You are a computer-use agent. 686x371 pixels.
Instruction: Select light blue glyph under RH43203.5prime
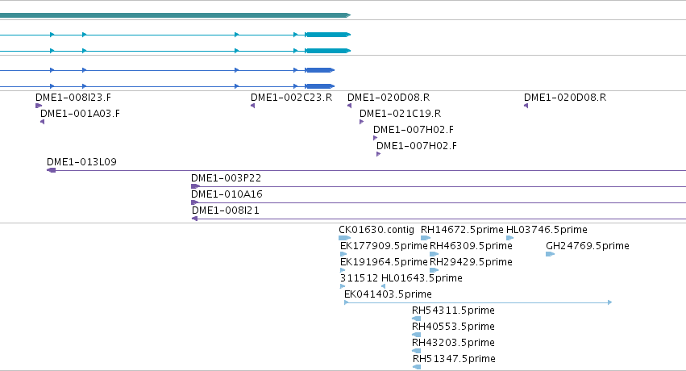(x=417, y=351)
